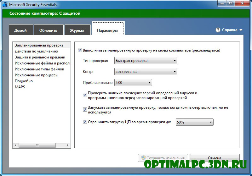
Task: Open the Справка help menu
Action: [x=229, y=30]
